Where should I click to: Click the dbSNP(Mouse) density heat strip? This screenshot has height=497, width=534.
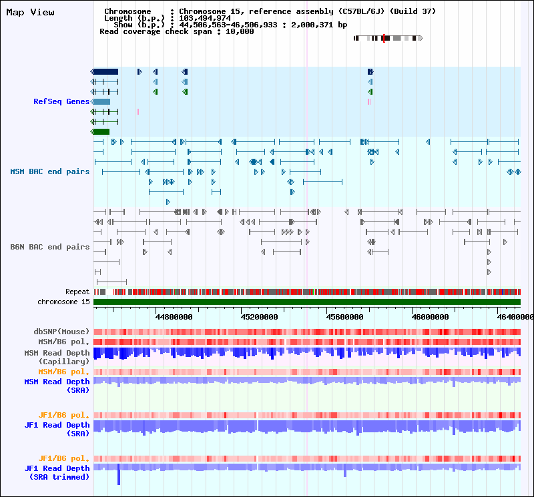click(x=307, y=332)
